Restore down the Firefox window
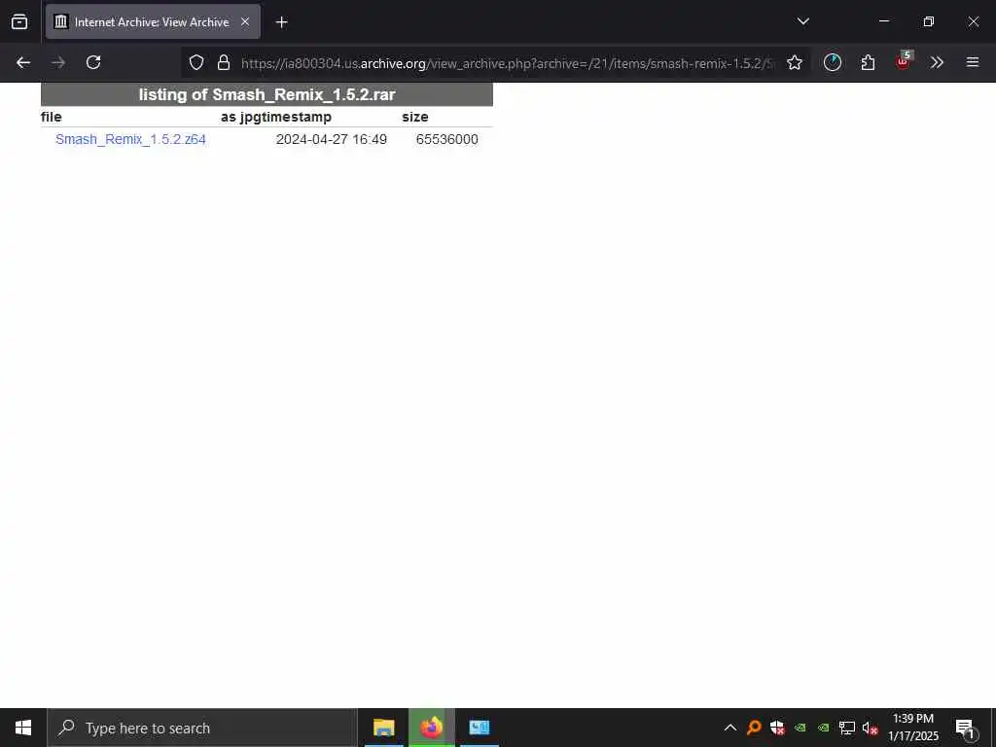The image size is (996, 747). [x=929, y=21]
